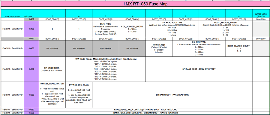Click the 0x6E0 address in BUSY BIT OFFSET row

tap(31, 69)
